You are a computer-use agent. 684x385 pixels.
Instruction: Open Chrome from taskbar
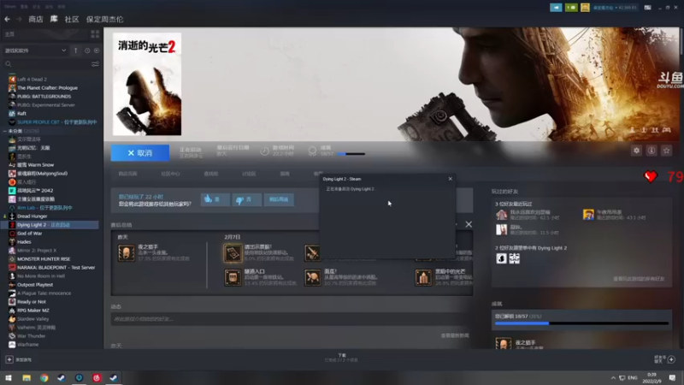[x=44, y=378]
